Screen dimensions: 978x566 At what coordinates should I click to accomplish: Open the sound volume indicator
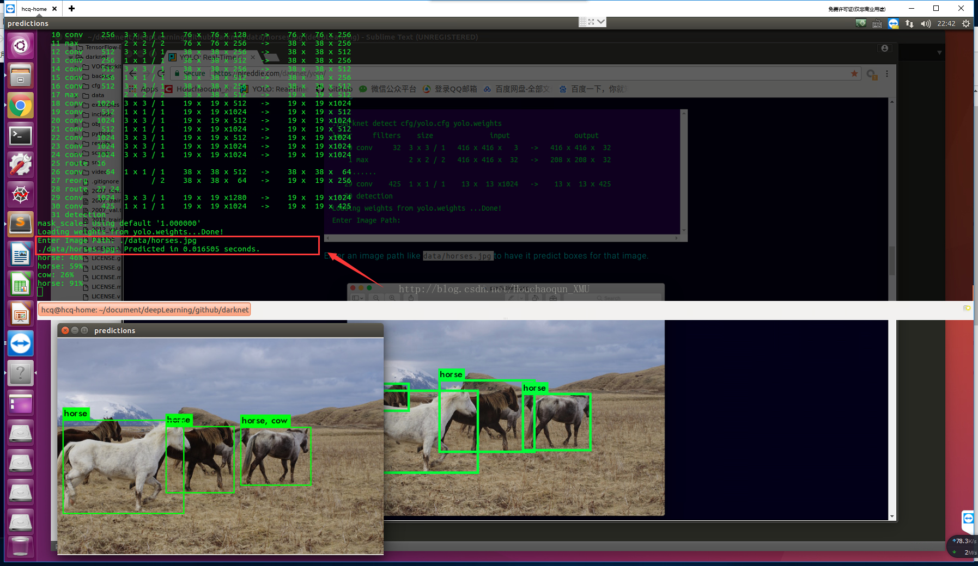(926, 23)
